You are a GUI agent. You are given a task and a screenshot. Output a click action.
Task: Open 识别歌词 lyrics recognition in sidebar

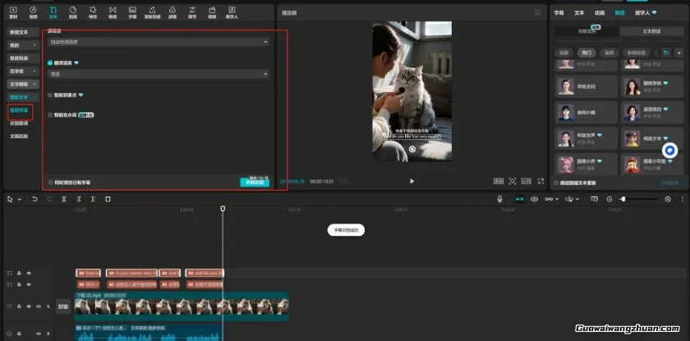coord(19,123)
